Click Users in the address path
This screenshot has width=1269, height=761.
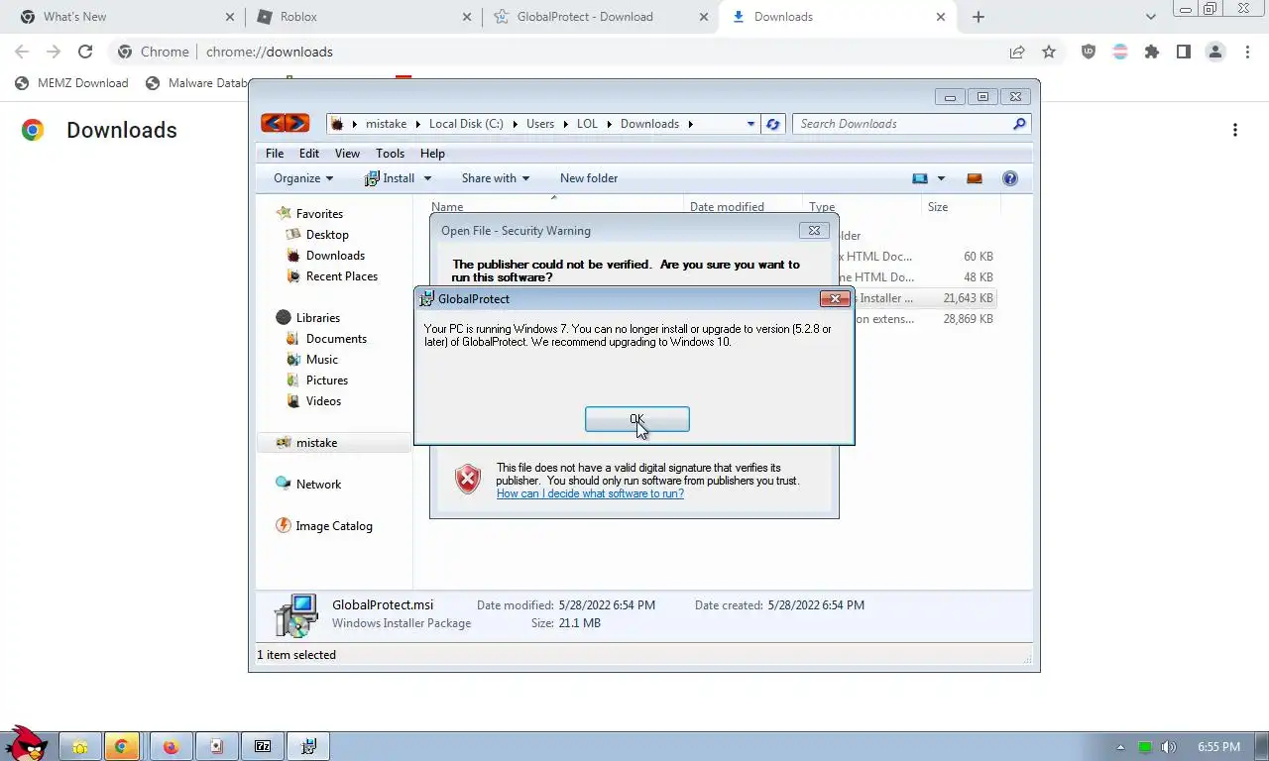pos(540,124)
